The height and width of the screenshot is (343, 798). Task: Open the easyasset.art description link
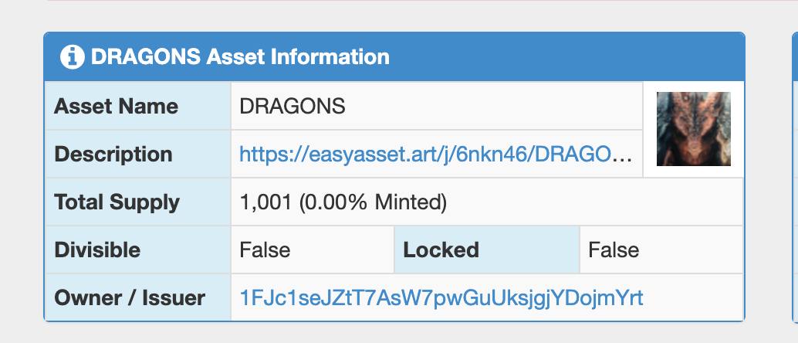click(x=435, y=154)
